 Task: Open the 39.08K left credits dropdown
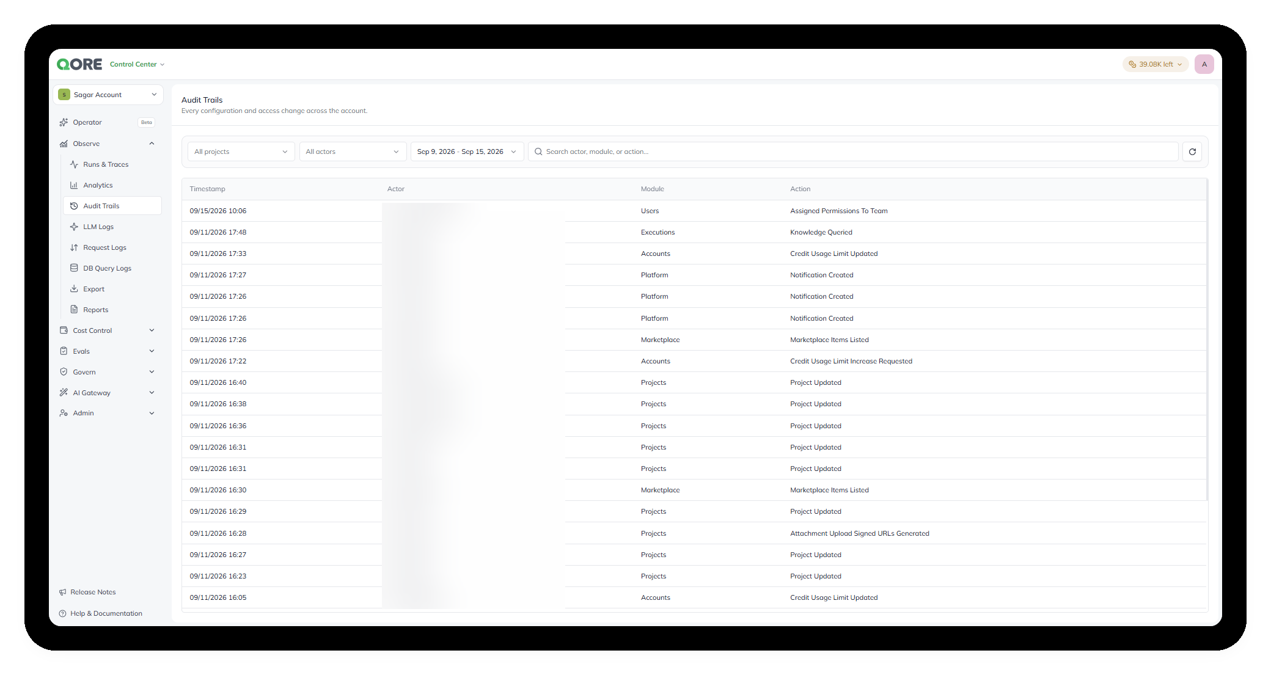pyautogui.click(x=1156, y=64)
